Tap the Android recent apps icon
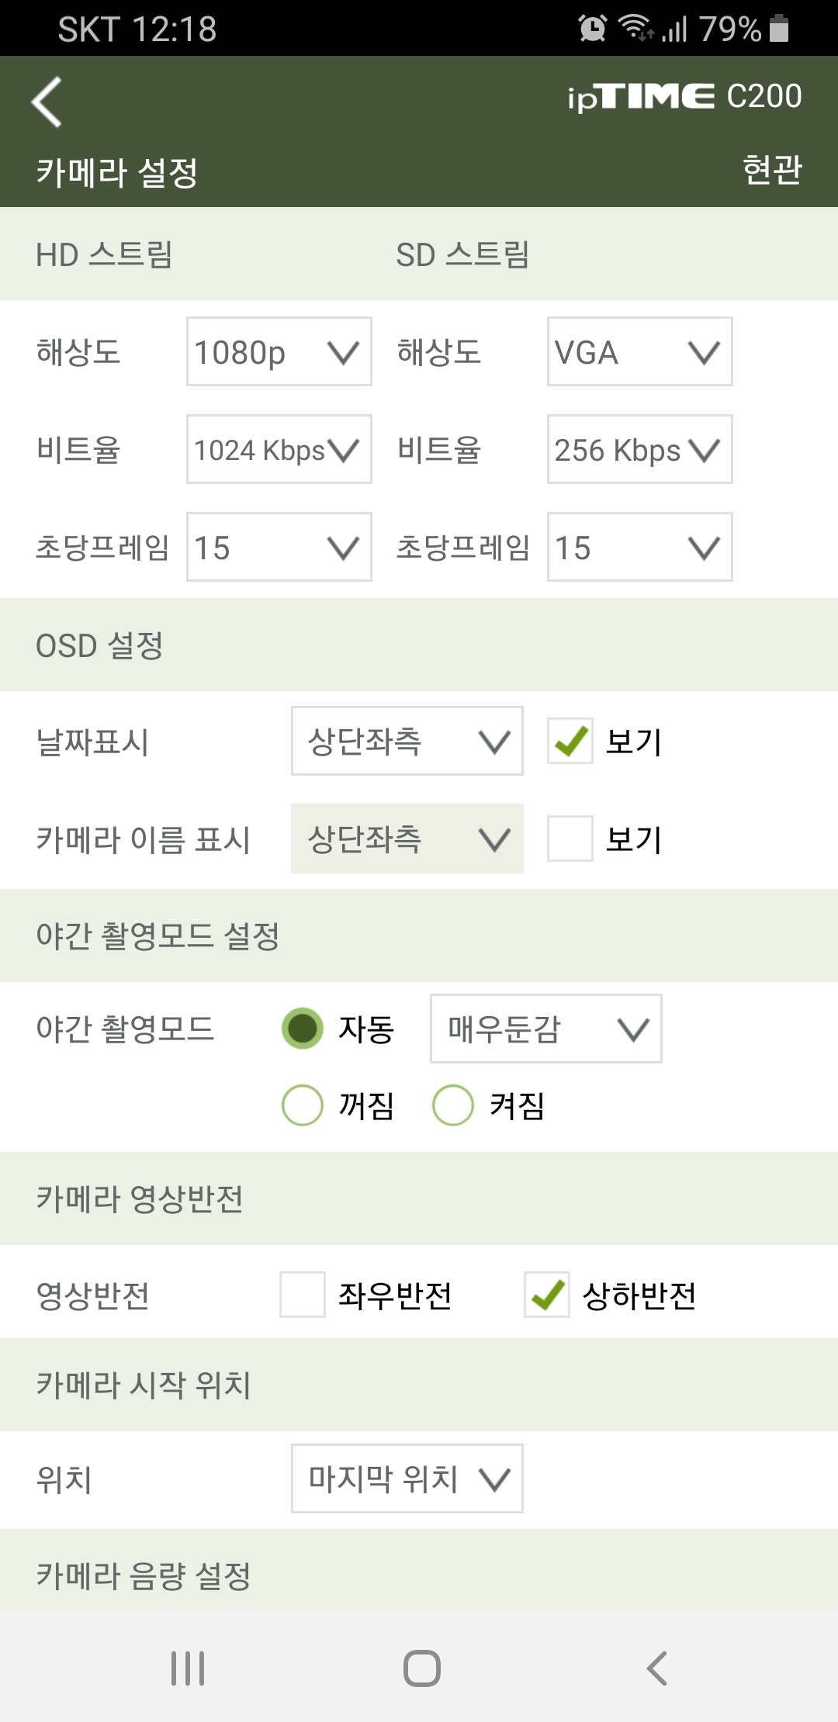838x1722 pixels. pos(188,1668)
